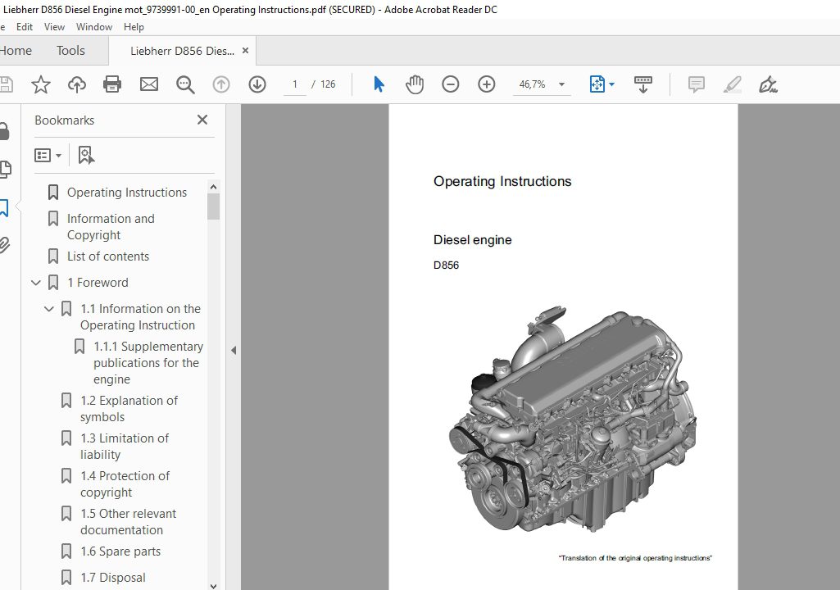The image size is (840, 590).
Task: Open the Window menu
Action: (94, 27)
